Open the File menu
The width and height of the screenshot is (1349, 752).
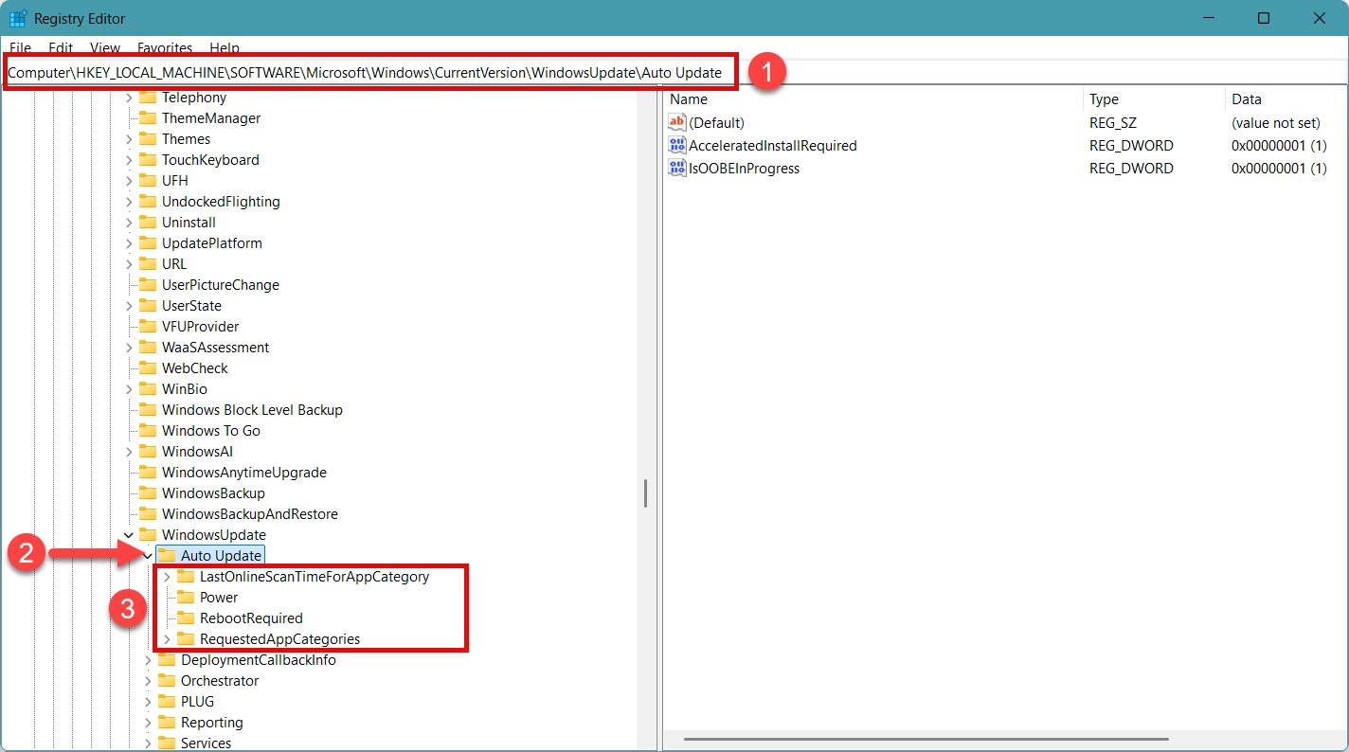pos(20,47)
